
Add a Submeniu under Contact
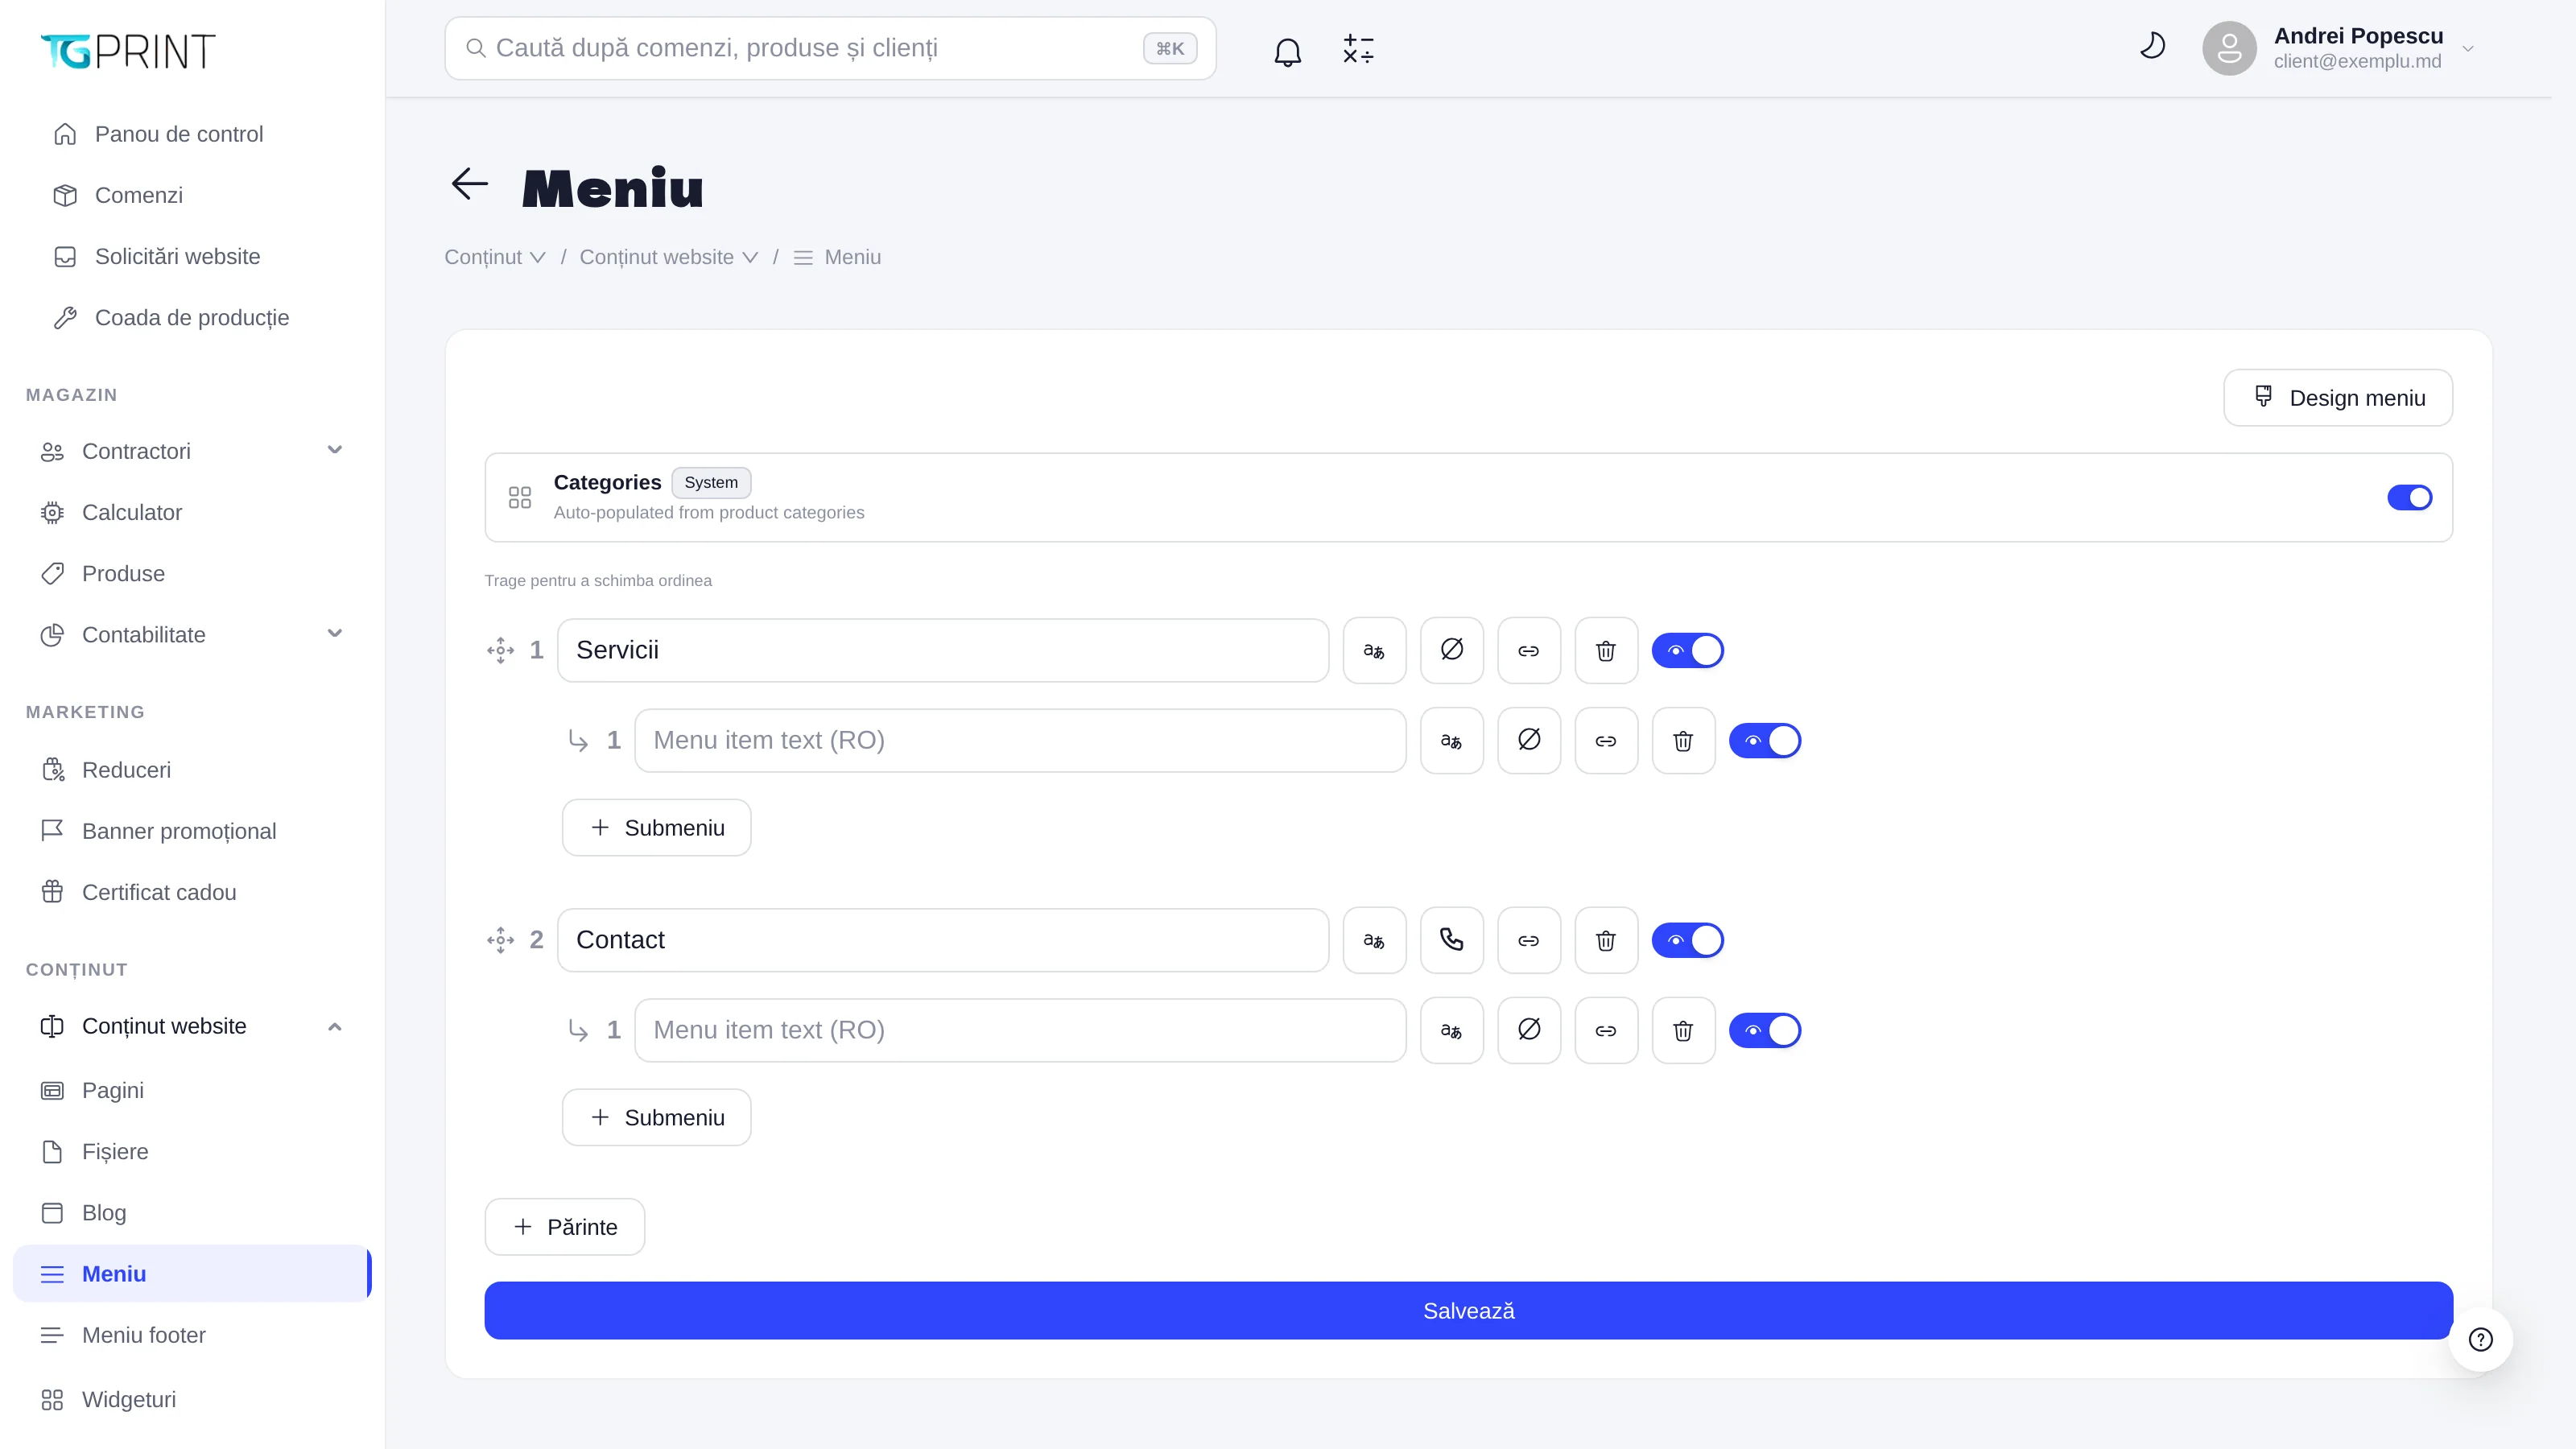[x=656, y=1117]
